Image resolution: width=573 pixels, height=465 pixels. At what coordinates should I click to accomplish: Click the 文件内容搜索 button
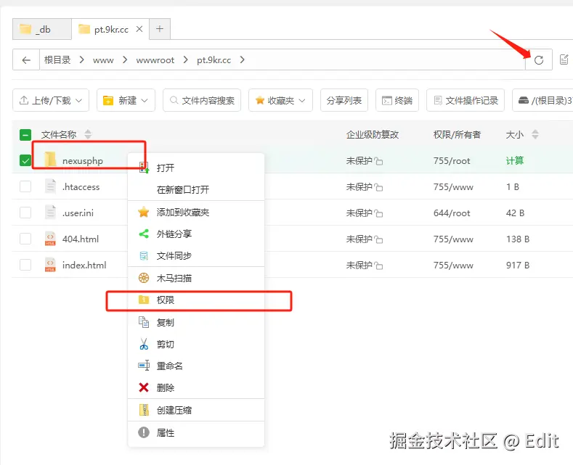click(x=202, y=100)
